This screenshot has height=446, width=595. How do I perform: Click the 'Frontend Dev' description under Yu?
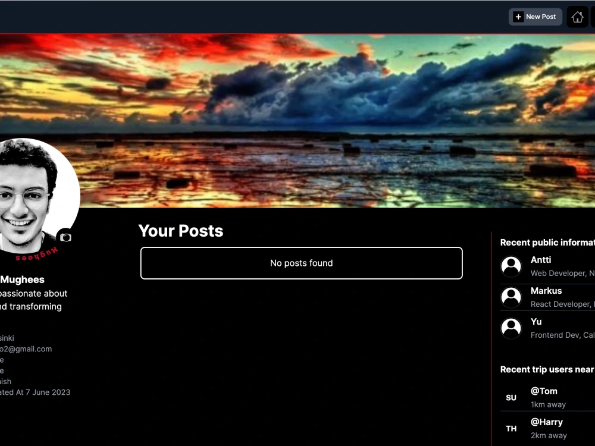point(563,335)
